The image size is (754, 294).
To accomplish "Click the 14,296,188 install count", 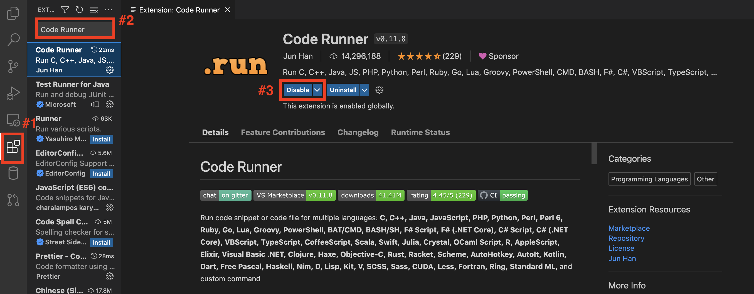I will [x=355, y=56].
